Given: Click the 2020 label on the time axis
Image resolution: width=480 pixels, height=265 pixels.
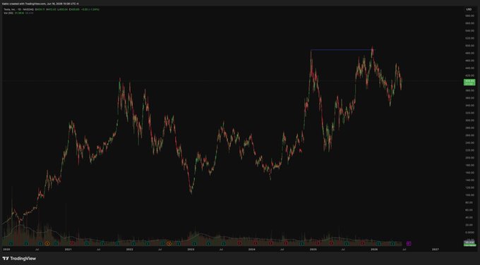Looking at the screenshot, I should tap(6, 249).
